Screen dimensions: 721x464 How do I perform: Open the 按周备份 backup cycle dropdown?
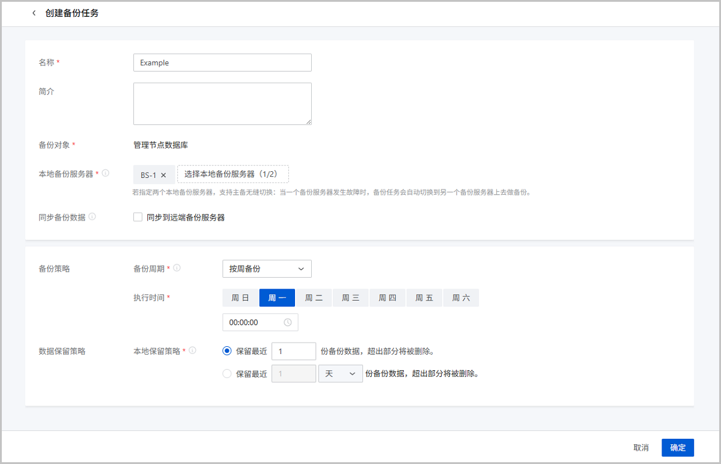click(x=267, y=269)
